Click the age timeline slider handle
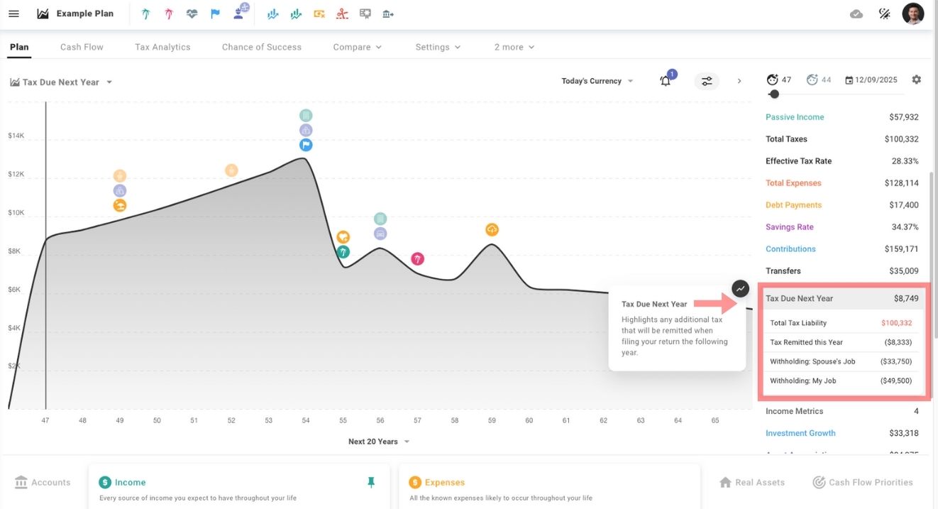The height and width of the screenshot is (509, 938). pyautogui.click(x=774, y=94)
